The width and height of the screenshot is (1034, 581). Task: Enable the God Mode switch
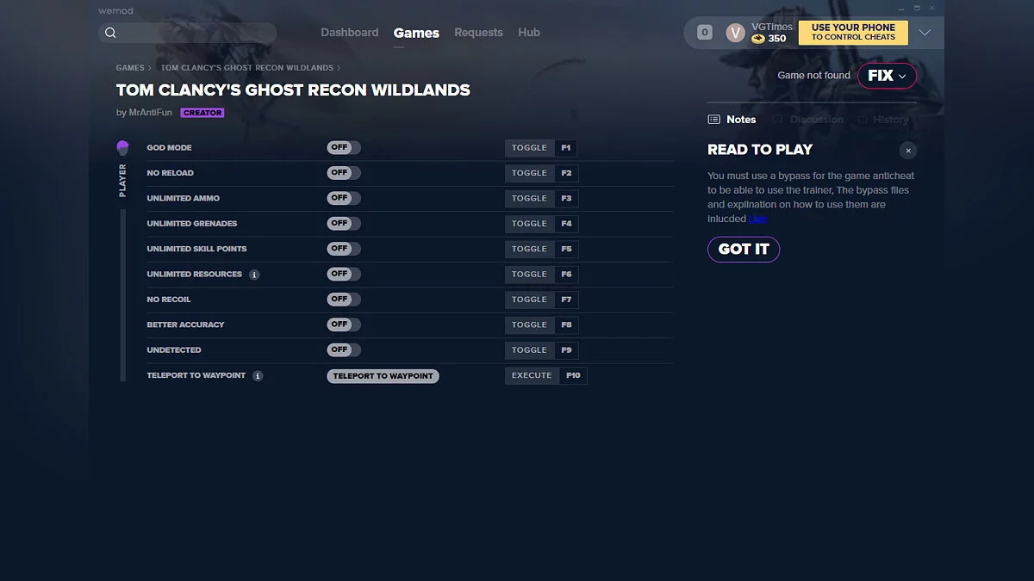[343, 147]
